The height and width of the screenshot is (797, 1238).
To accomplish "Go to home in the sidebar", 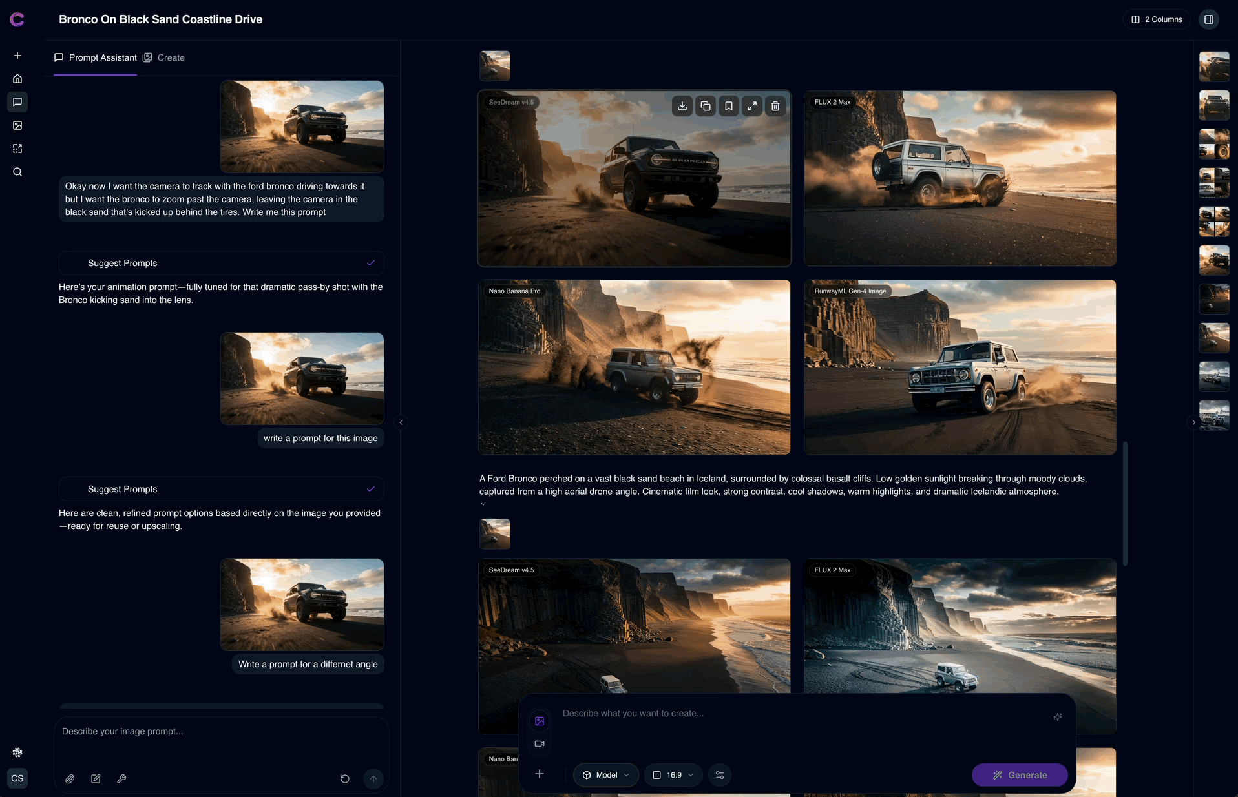I will click(17, 79).
